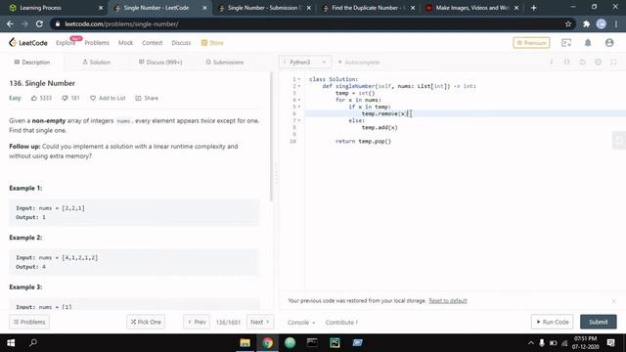Image resolution: width=626 pixels, height=352 pixels.
Task: Expand the Console panel
Action: pyautogui.click(x=301, y=322)
